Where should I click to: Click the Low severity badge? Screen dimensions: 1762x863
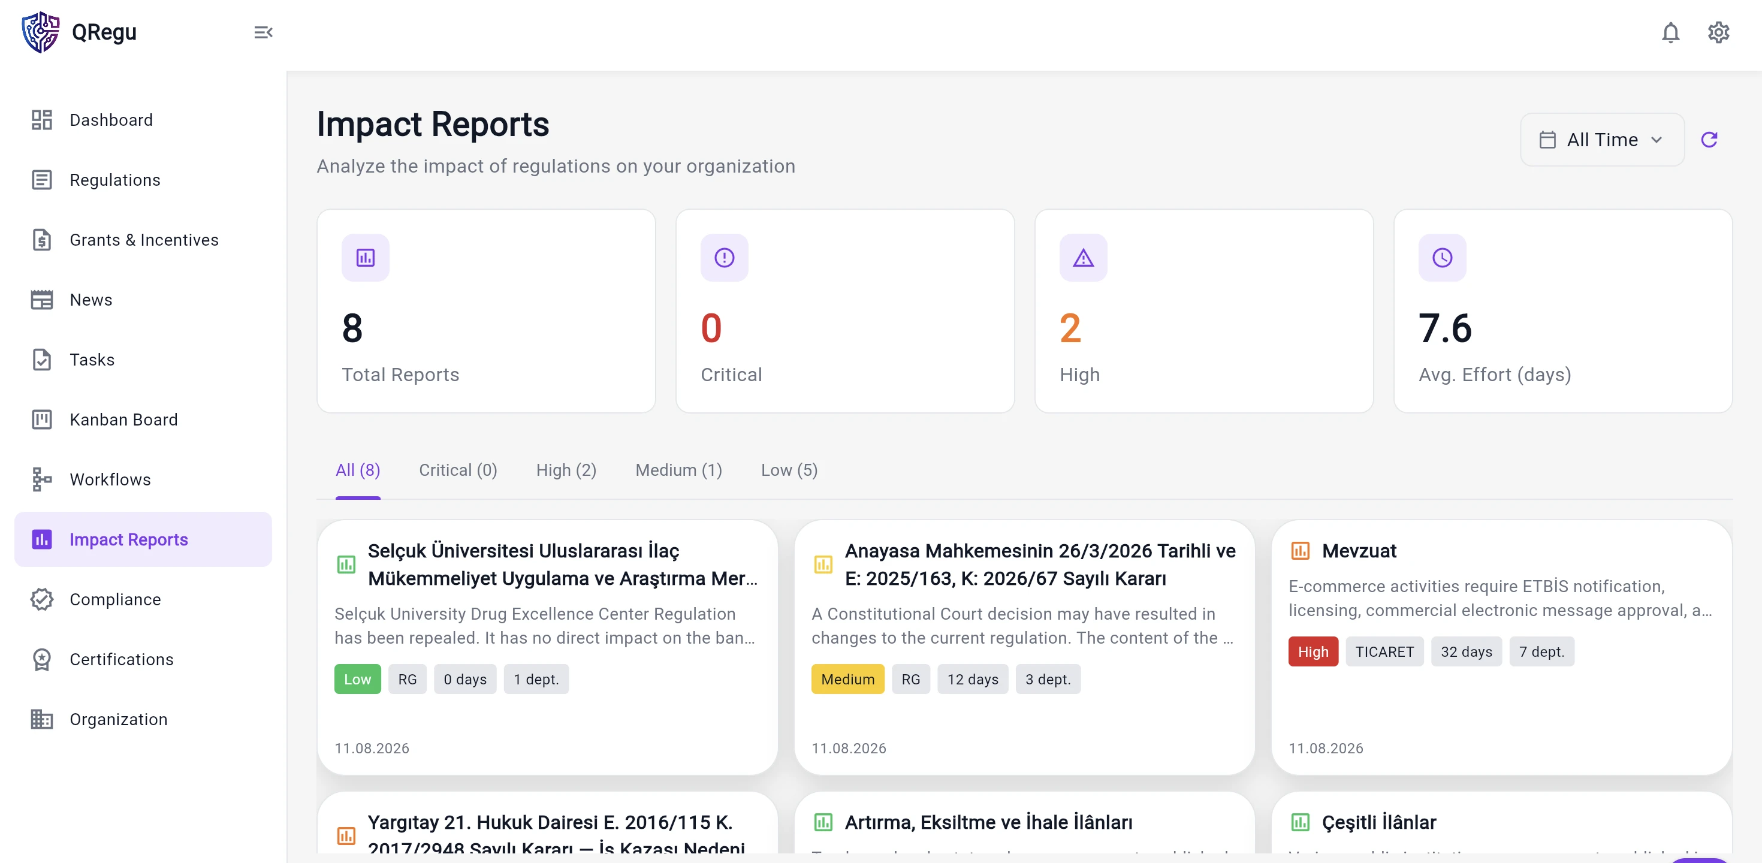tap(357, 679)
